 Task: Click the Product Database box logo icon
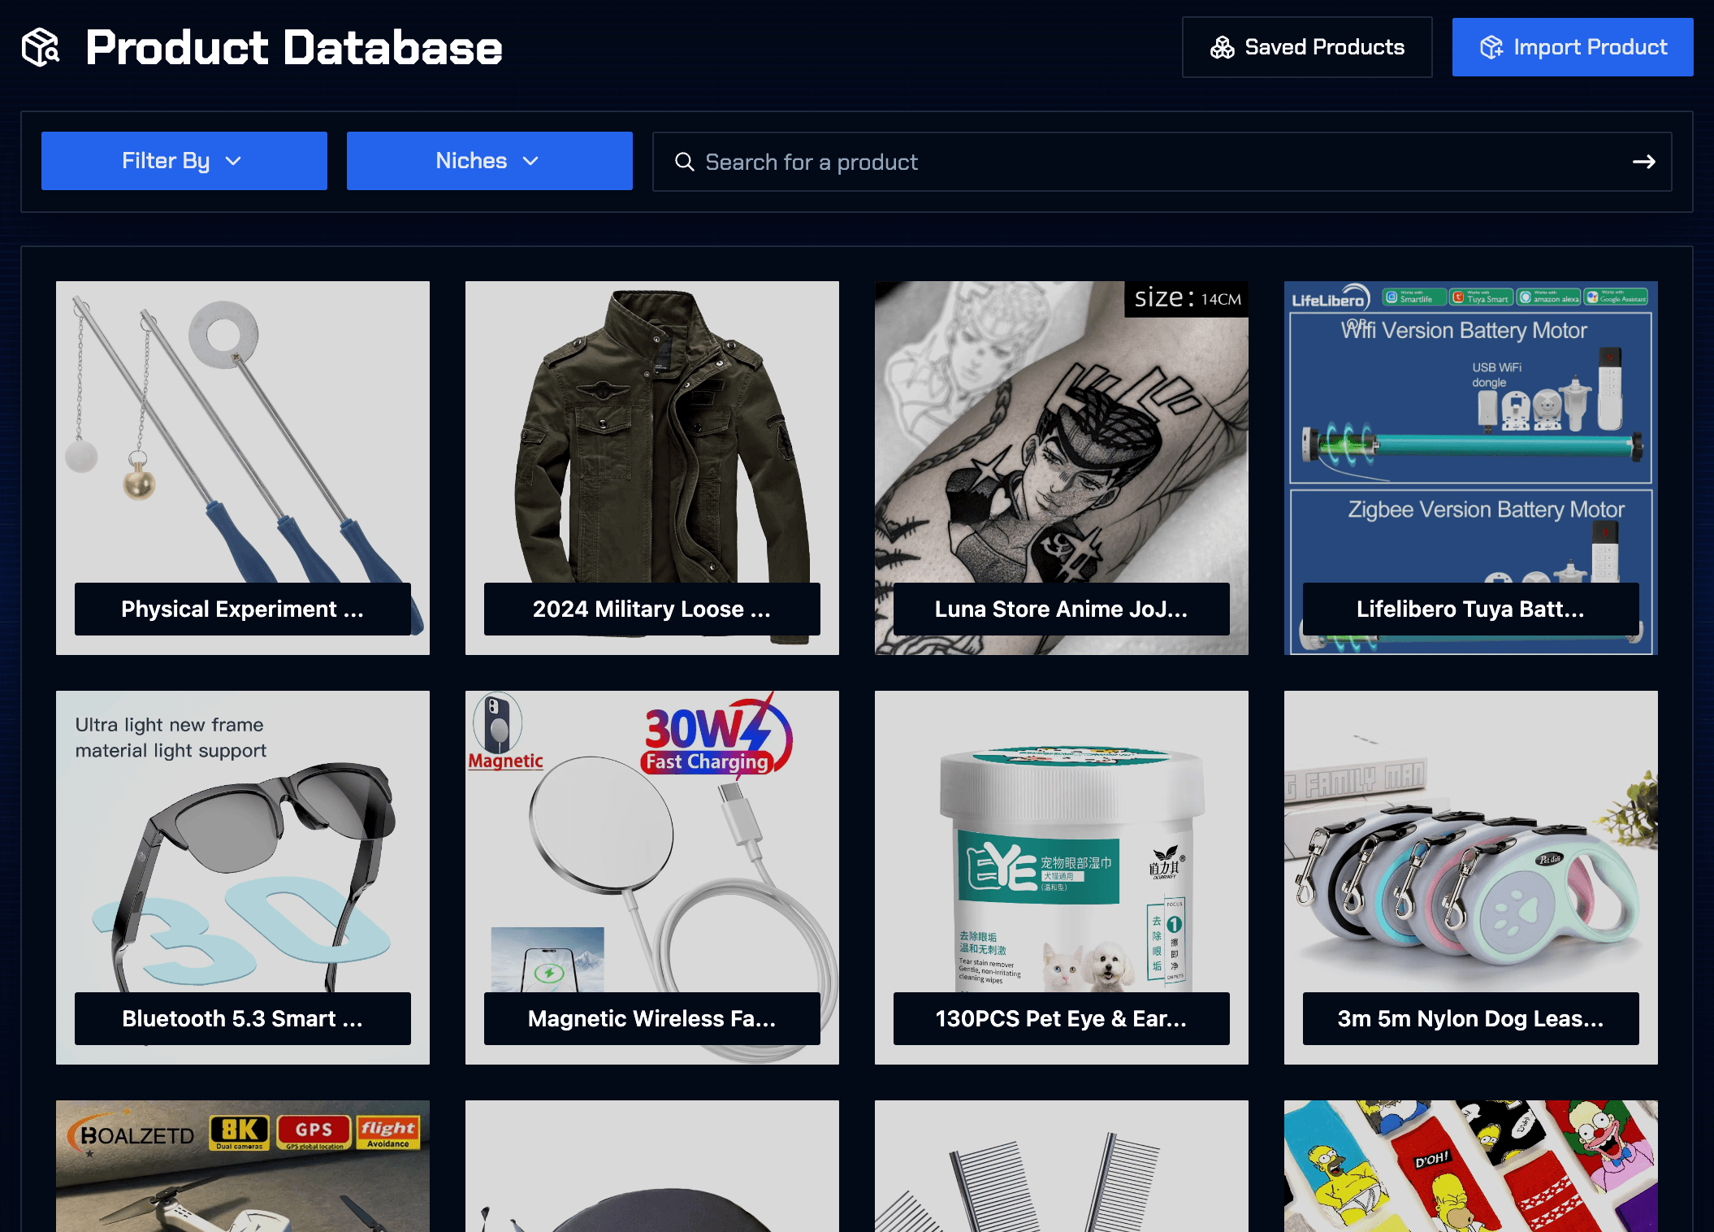coord(41,47)
